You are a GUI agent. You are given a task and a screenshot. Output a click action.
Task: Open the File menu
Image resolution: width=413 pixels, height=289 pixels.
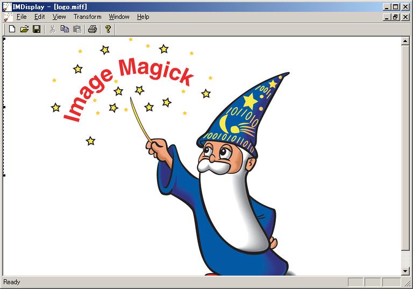coord(22,17)
